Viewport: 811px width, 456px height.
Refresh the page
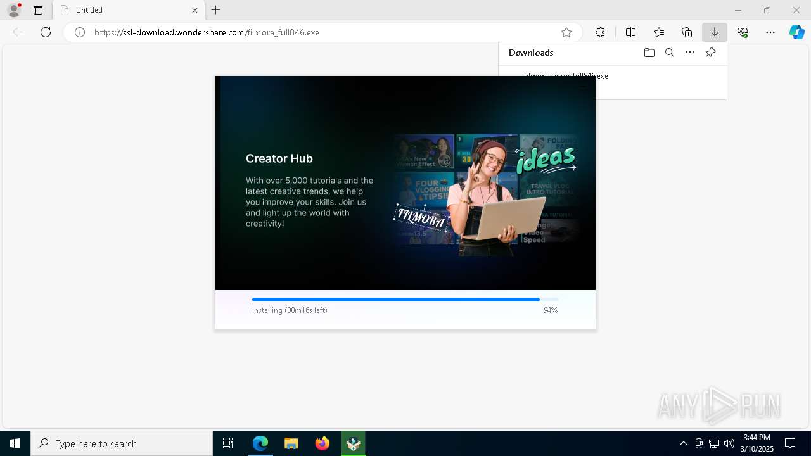tap(46, 32)
